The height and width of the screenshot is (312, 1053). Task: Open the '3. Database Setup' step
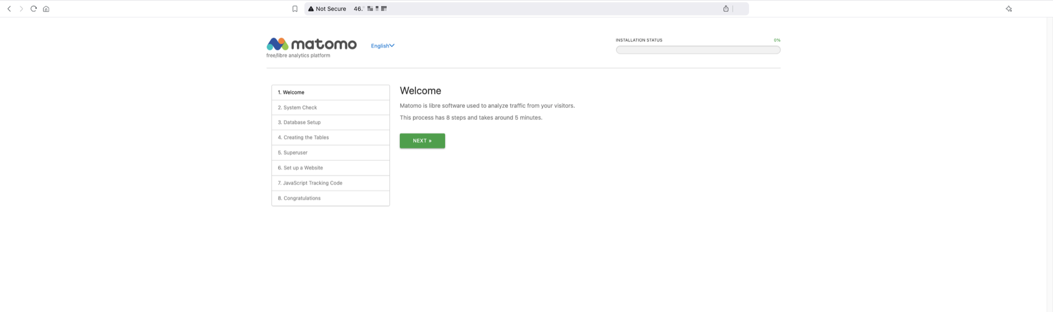pyautogui.click(x=330, y=123)
